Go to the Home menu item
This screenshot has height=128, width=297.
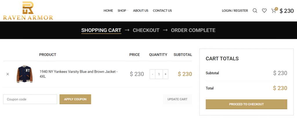tap(108, 11)
